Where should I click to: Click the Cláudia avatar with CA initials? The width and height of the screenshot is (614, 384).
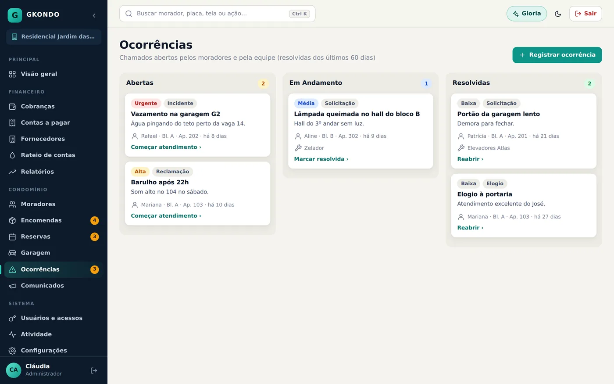coord(14,370)
